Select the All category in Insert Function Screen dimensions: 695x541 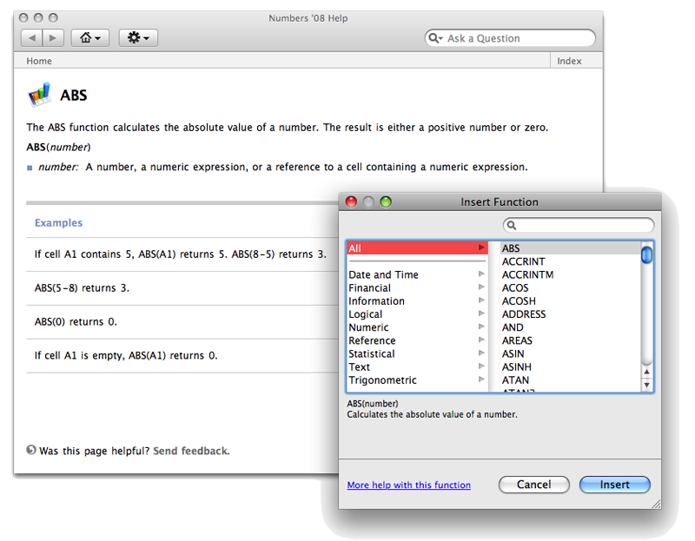point(417,248)
